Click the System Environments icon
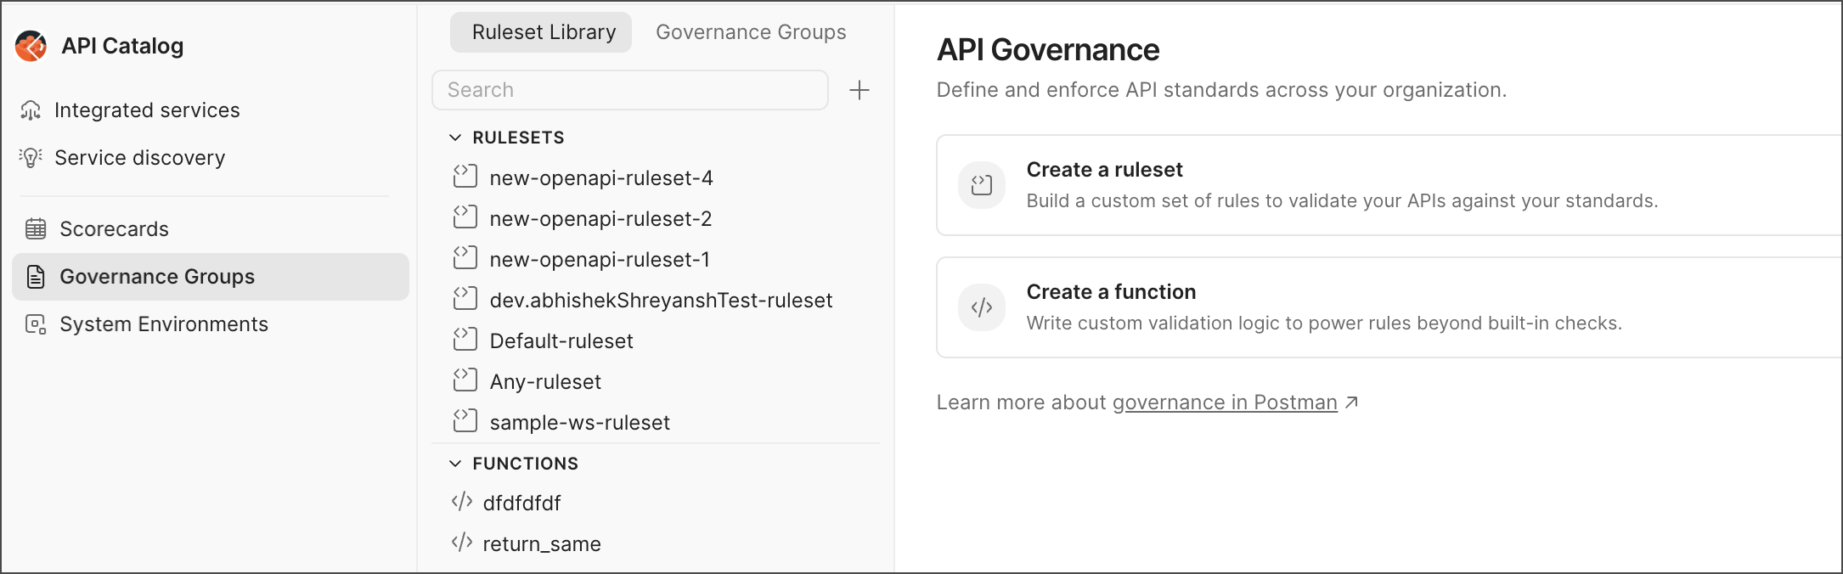This screenshot has width=1843, height=574. click(36, 324)
